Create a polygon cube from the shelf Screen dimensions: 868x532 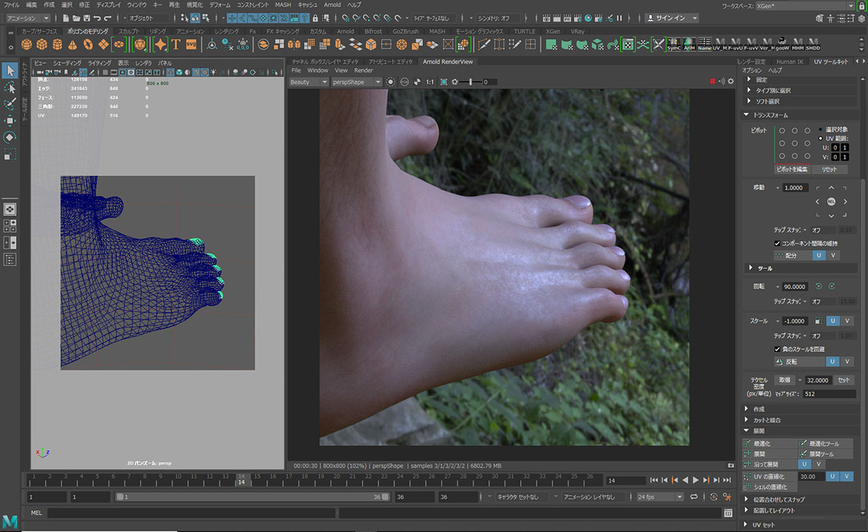[x=42, y=44]
